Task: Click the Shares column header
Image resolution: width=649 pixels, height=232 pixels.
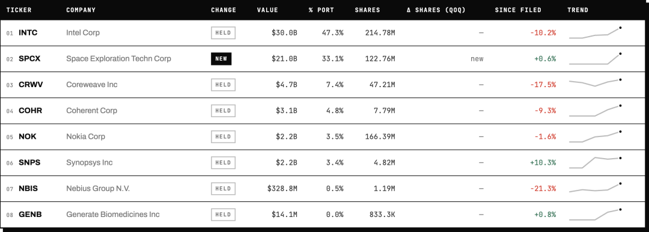Action: pos(367,10)
